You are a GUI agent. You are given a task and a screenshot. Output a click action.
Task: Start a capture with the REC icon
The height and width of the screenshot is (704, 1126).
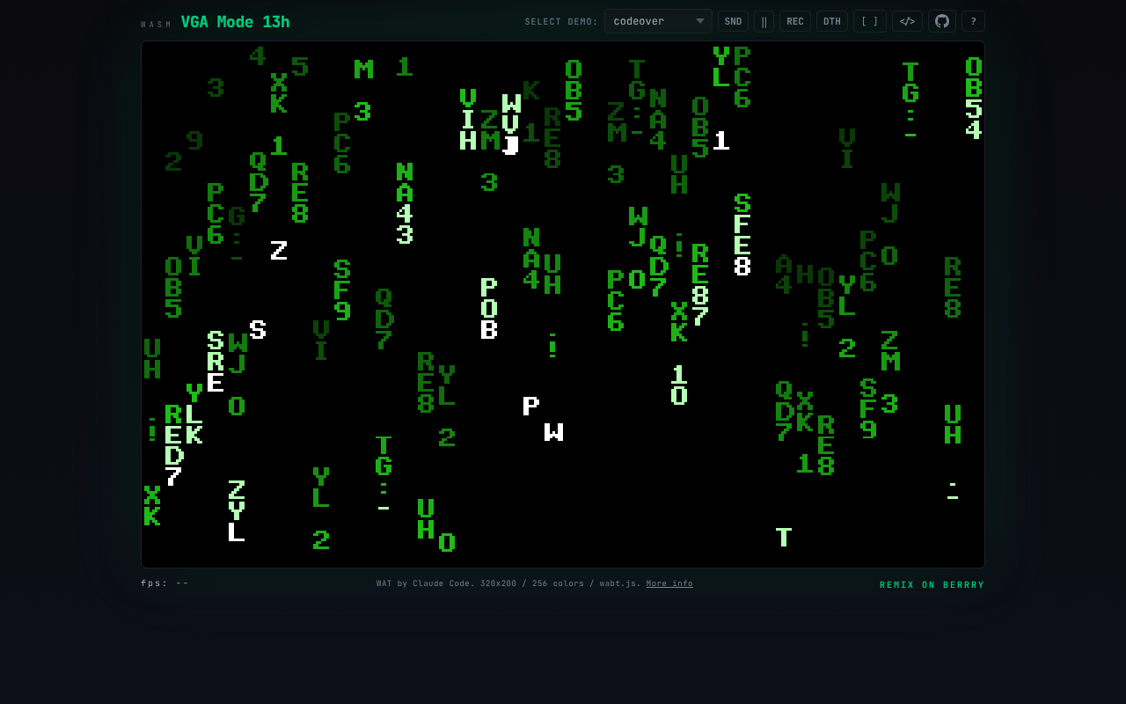point(794,20)
